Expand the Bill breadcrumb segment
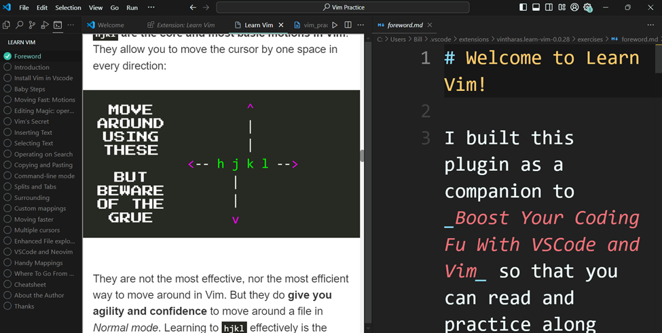 (x=418, y=39)
